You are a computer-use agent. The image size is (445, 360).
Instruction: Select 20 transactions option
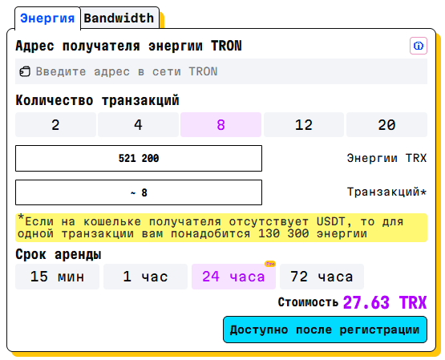[386, 125]
